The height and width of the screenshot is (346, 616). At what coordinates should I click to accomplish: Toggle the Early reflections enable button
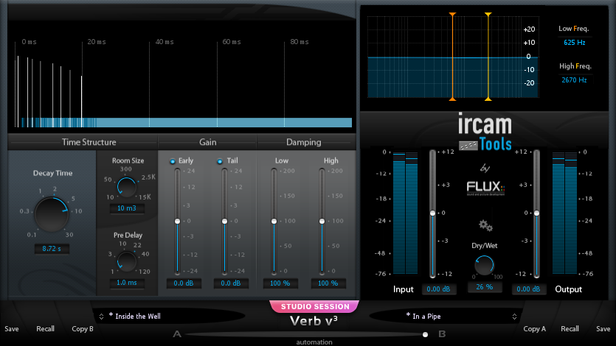(173, 161)
